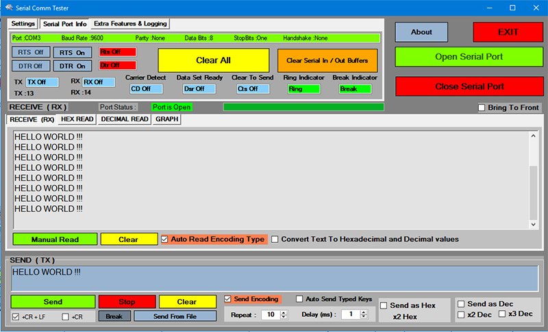548x332 pixels.
Task: Click the receive box scroll-up arrow
Action: [534, 136]
